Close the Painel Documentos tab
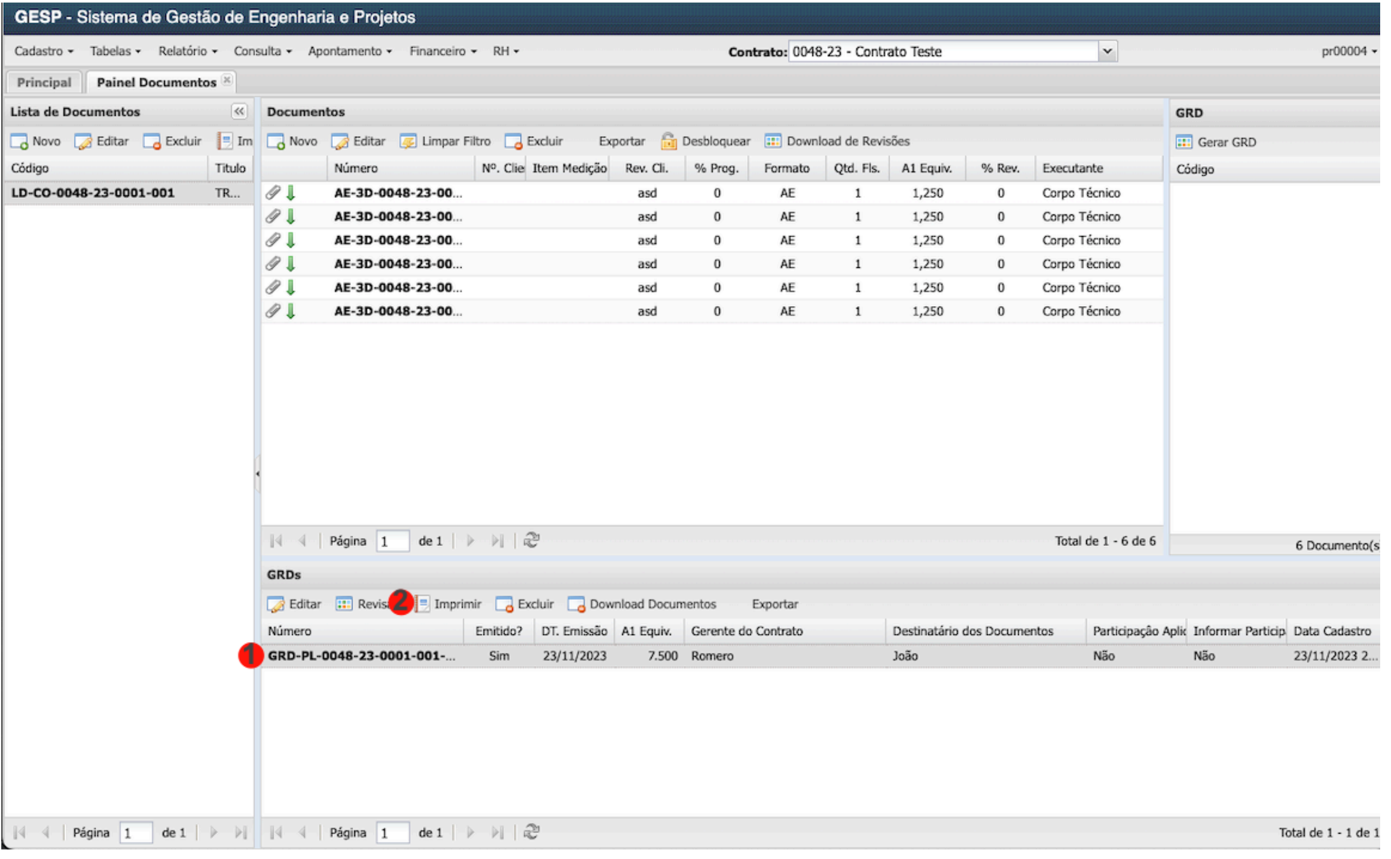1391x859 pixels. (227, 80)
